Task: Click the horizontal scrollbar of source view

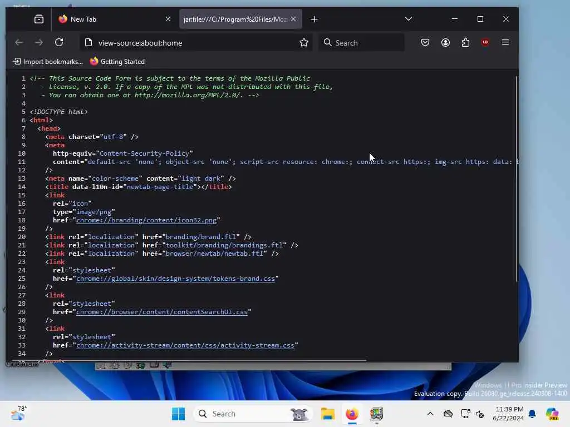Action: point(189,360)
